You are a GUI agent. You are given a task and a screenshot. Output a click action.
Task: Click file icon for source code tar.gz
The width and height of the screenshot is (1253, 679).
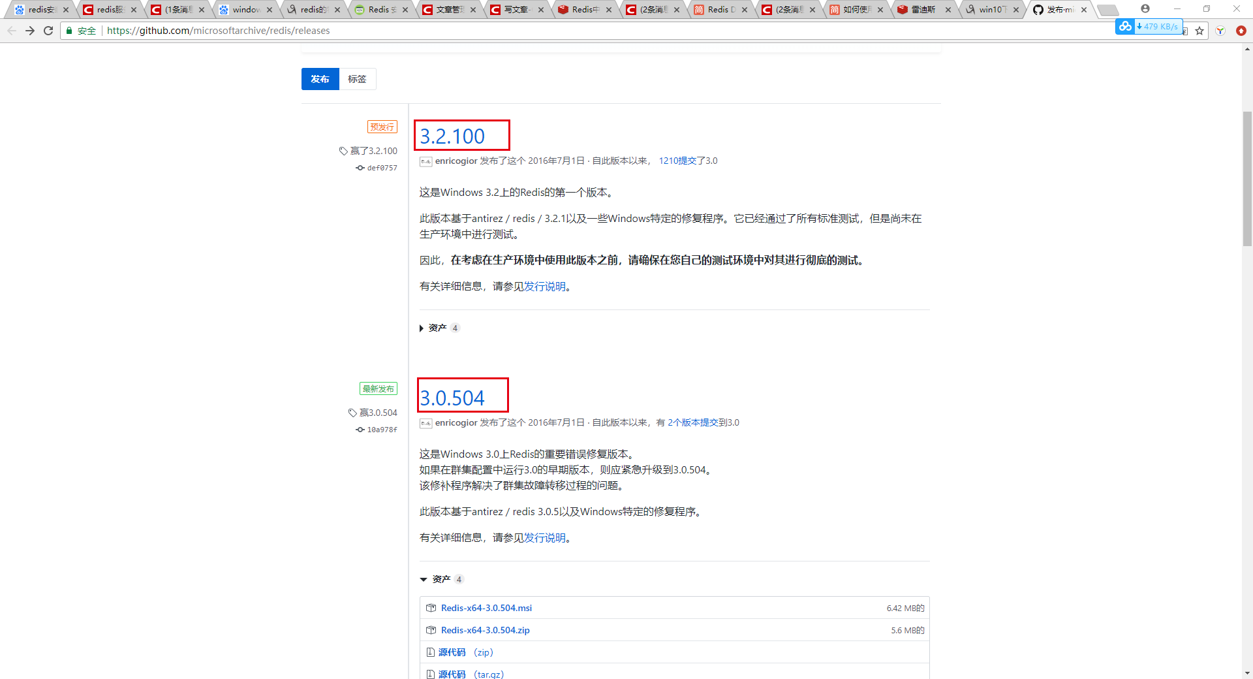tap(430, 674)
